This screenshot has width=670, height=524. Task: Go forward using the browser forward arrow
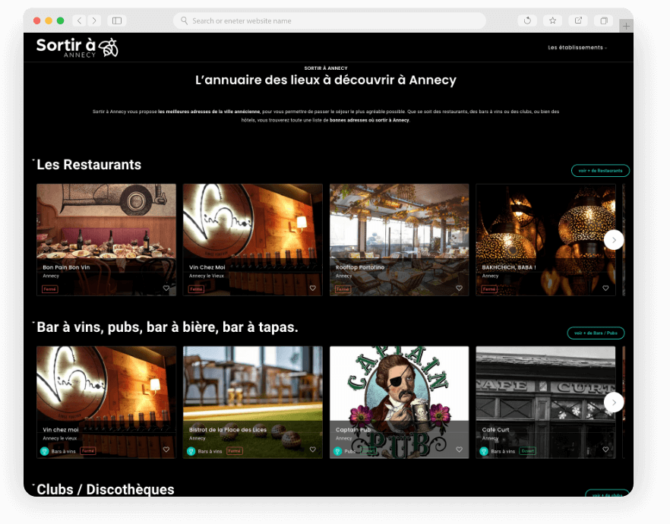click(94, 21)
